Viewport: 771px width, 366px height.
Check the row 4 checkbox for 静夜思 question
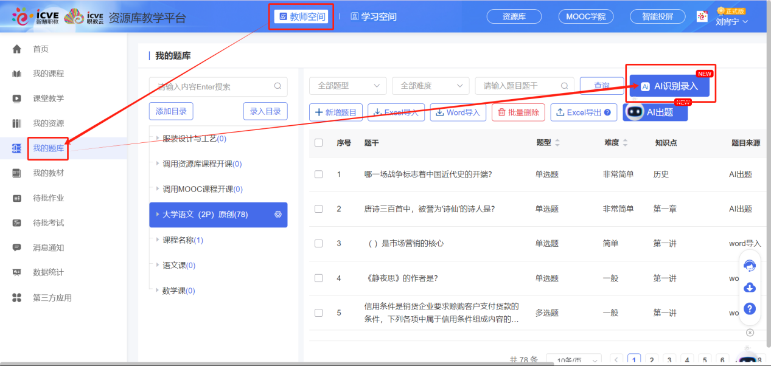click(x=318, y=278)
